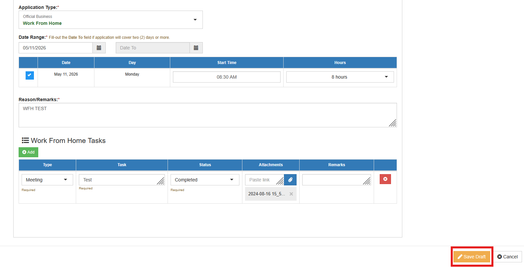
Task: Click the Paste link attachment field
Action: [x=264, y=180]
